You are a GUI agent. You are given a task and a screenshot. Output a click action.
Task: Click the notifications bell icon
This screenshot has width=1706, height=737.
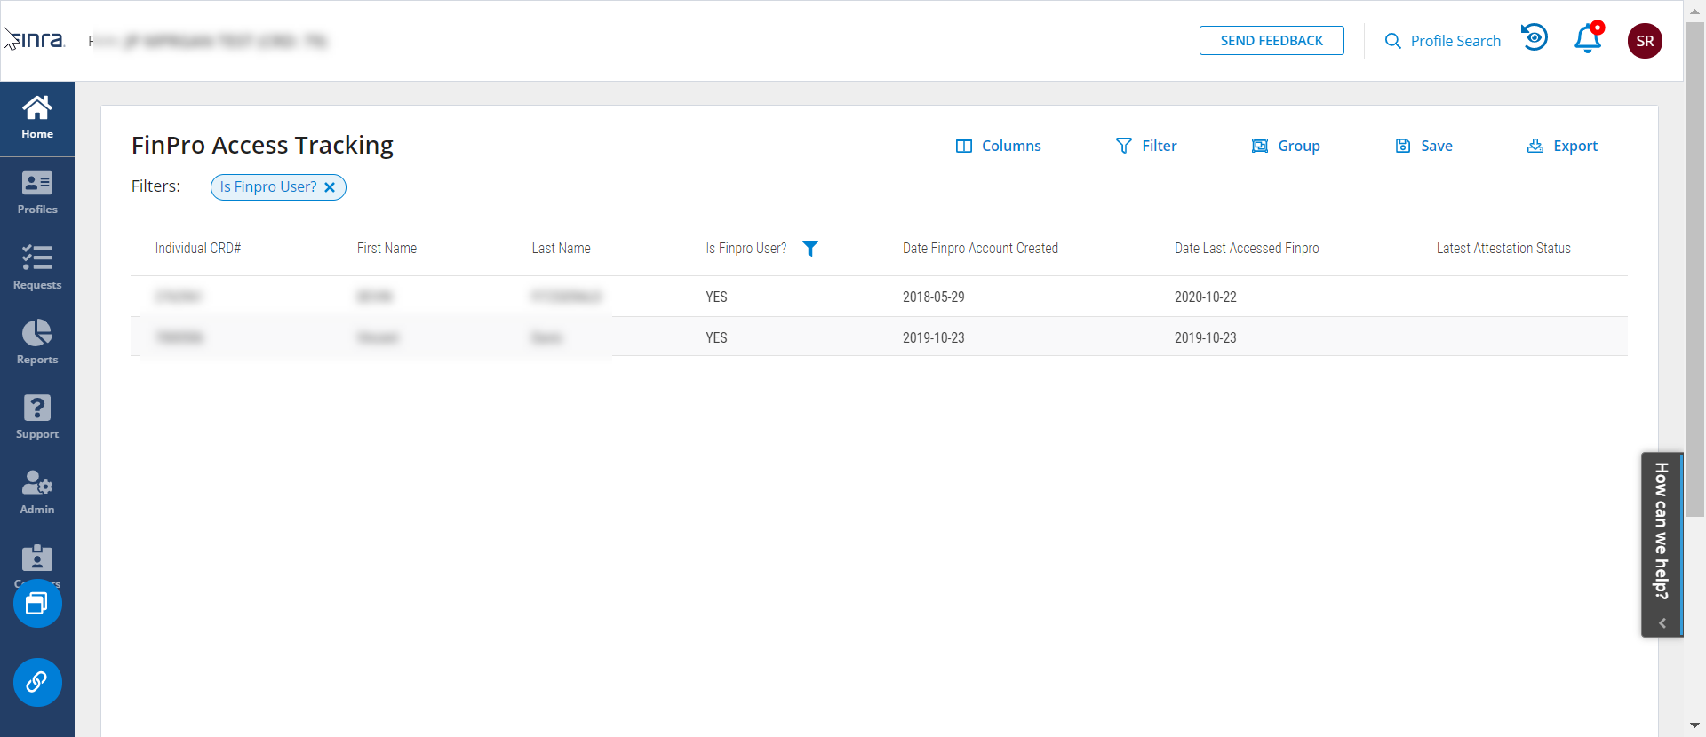[x=1587, y=40]
